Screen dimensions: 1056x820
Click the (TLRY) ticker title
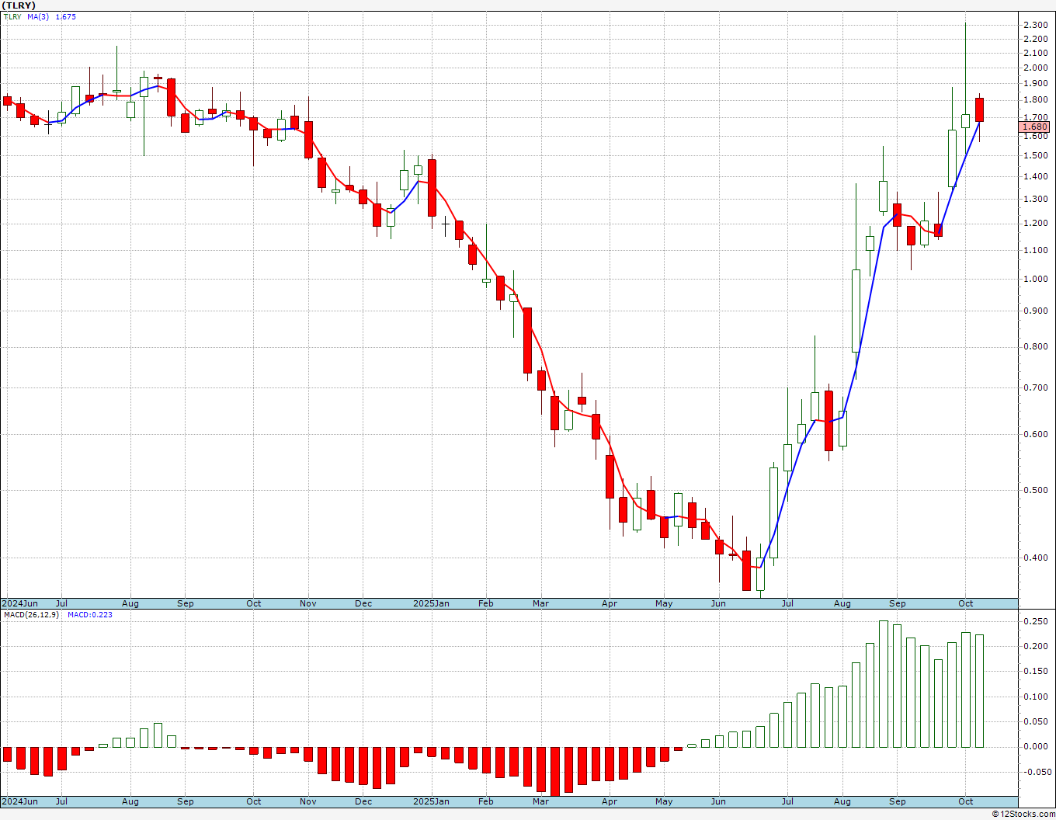click(19, 5)
